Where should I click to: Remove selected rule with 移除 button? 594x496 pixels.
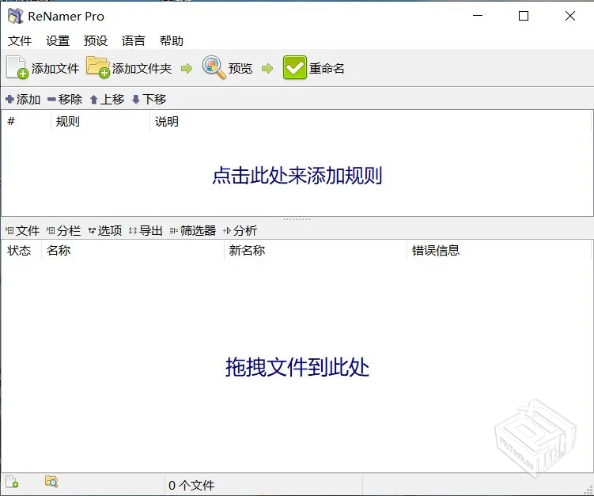pos(65,99)
